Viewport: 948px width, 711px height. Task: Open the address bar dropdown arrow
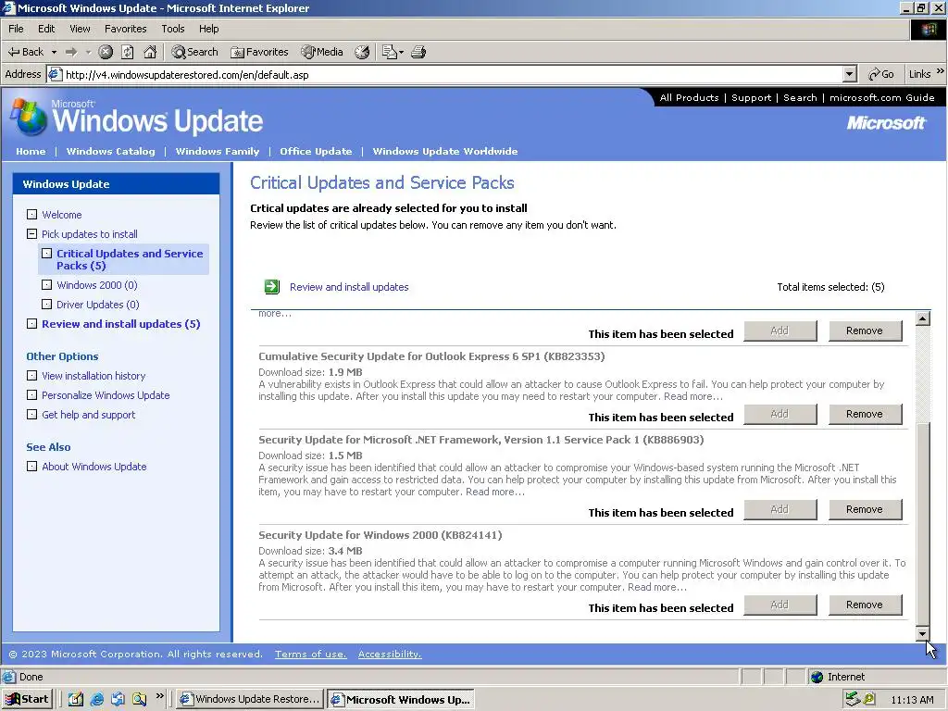850,74
